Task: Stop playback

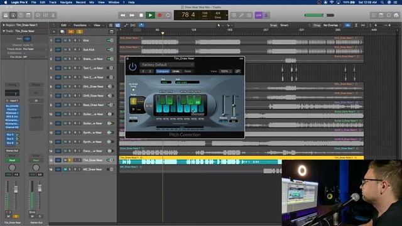Action: 141,15
